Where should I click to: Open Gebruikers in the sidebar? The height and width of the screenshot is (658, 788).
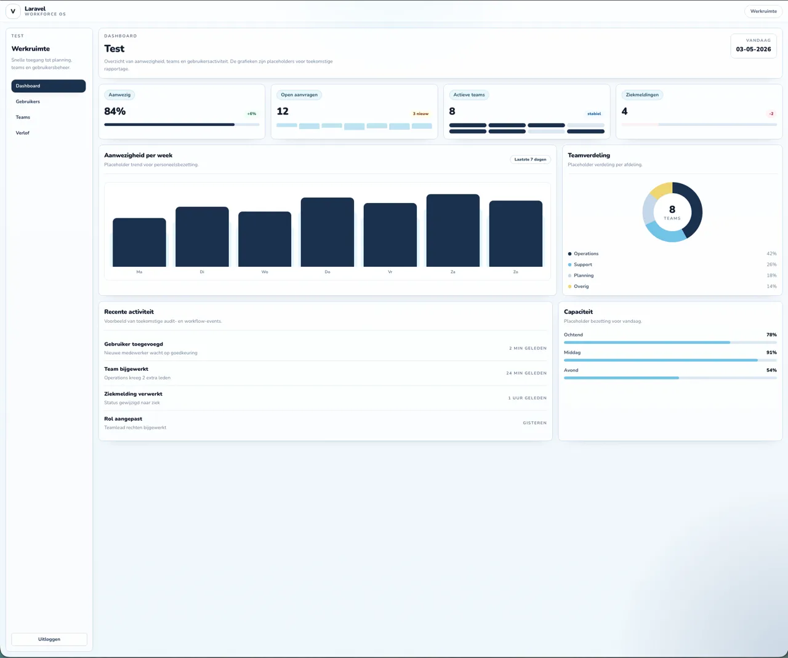click(x=49, y=101)
